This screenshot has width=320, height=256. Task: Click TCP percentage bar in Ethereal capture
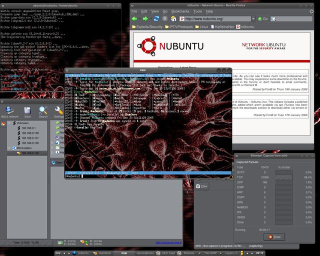coord(283,177)
